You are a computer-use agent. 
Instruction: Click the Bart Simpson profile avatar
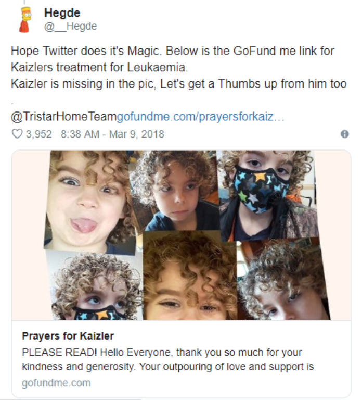tap(24, 19)
